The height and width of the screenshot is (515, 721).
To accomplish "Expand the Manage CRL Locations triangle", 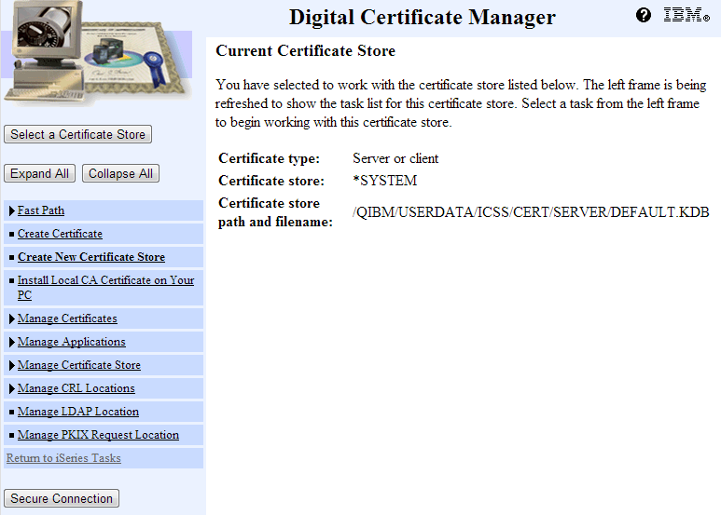I will coord(12,388).
